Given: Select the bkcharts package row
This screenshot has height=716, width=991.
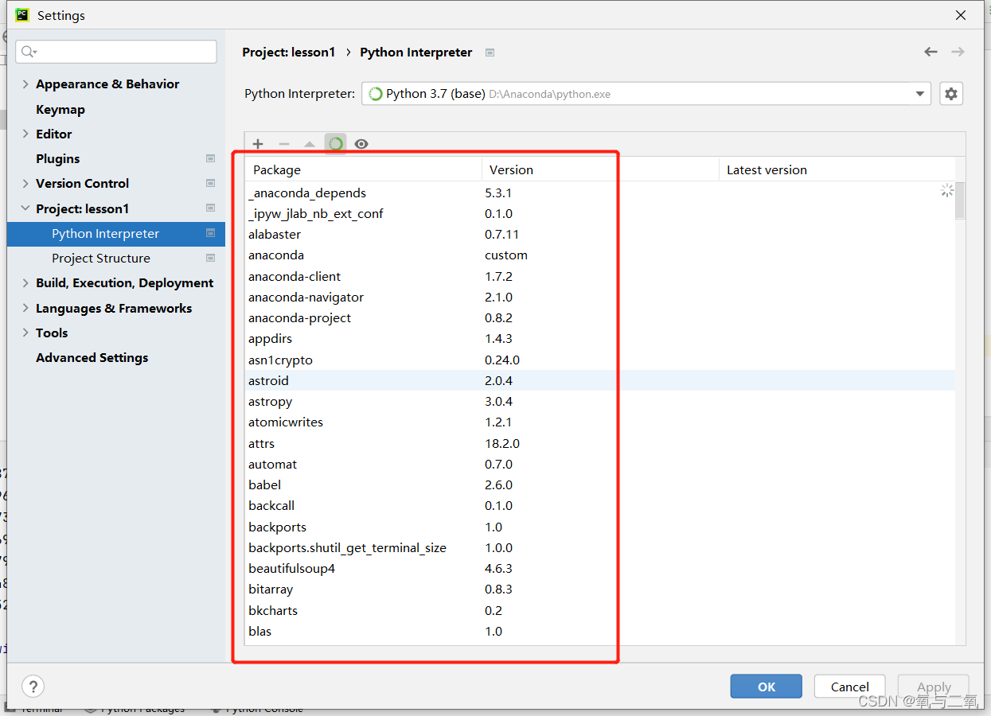Looking at the screenshot, I should (600, 611).
